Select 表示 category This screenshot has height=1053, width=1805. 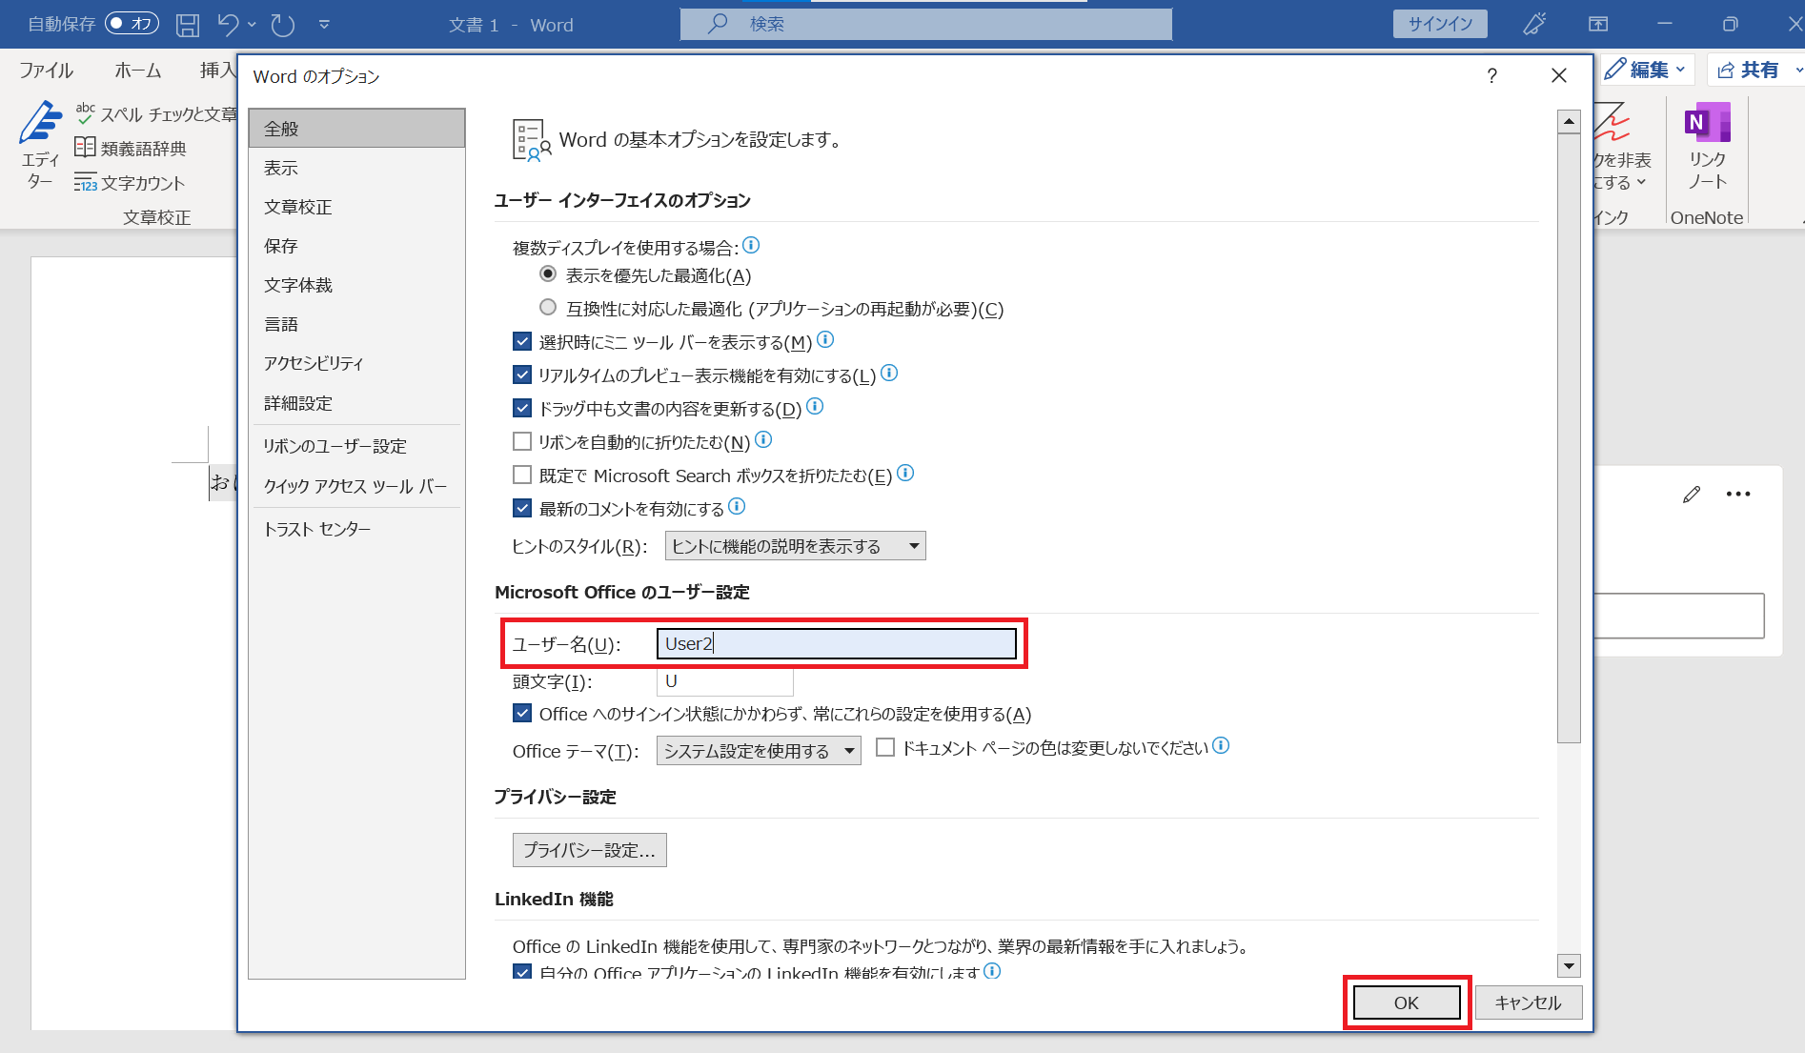coord(356,168)
